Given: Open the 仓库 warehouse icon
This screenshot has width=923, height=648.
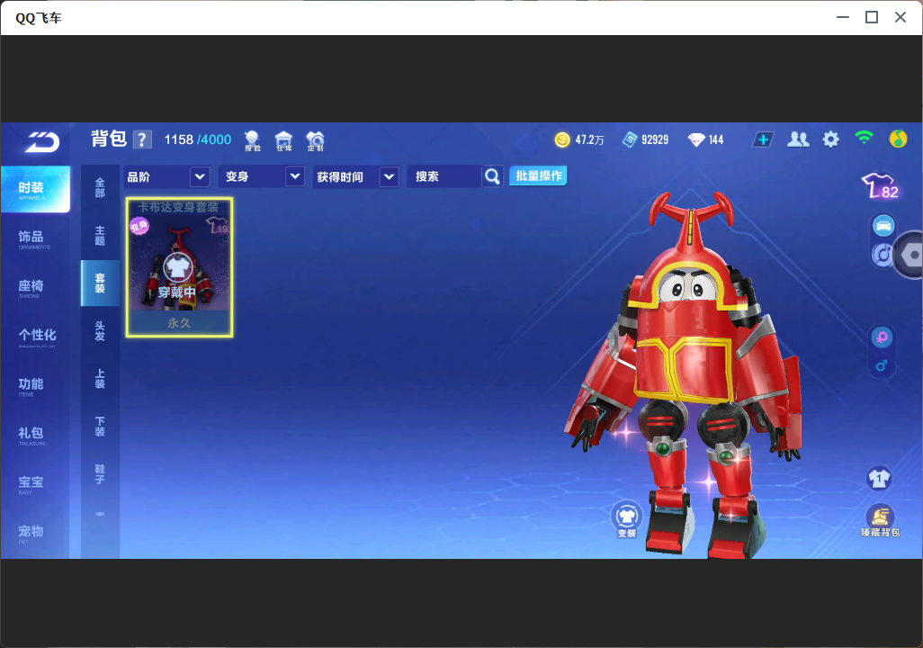Looking at the screenshot, I should 283,140.
